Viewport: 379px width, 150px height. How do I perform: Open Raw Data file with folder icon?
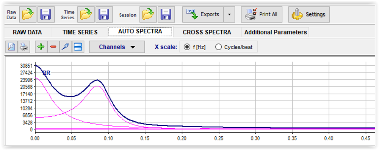click(28, 14)
